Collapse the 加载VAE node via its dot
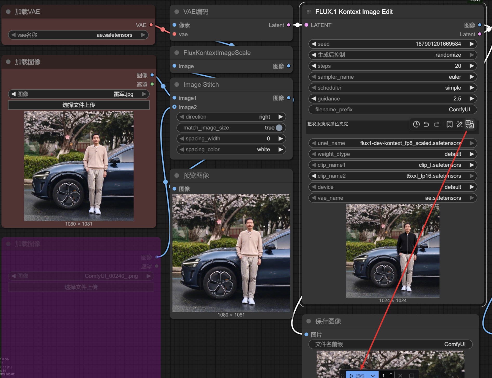The width and height of the screenshot is (492, 378). (8, 12)
